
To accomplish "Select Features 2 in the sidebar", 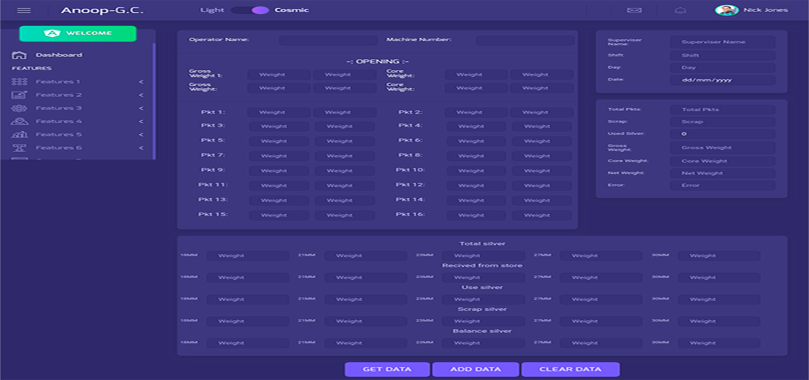I will coord(58,95).
